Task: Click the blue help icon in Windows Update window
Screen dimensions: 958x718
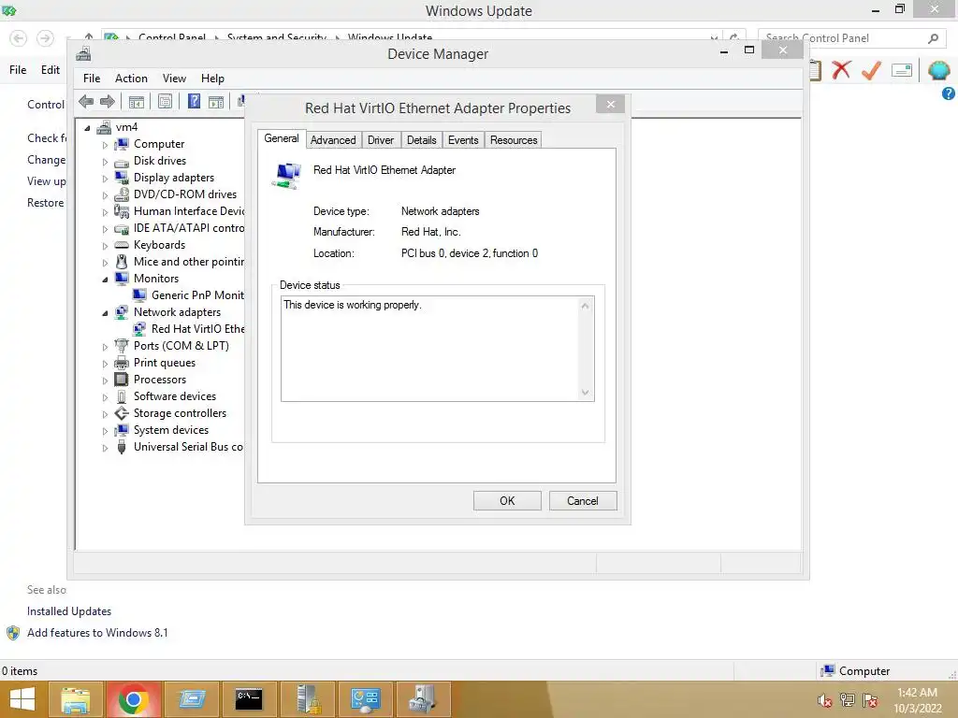Action: 949,93
